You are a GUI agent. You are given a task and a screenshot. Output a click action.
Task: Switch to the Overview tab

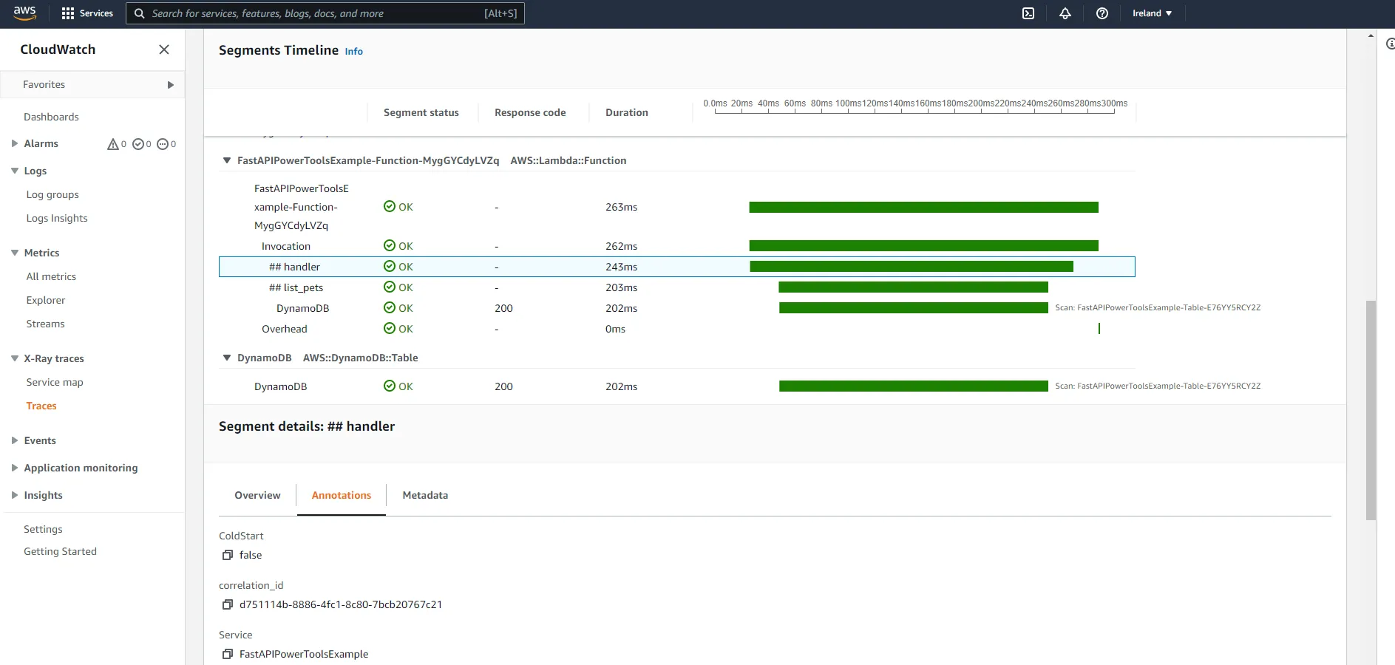(257, 495)
